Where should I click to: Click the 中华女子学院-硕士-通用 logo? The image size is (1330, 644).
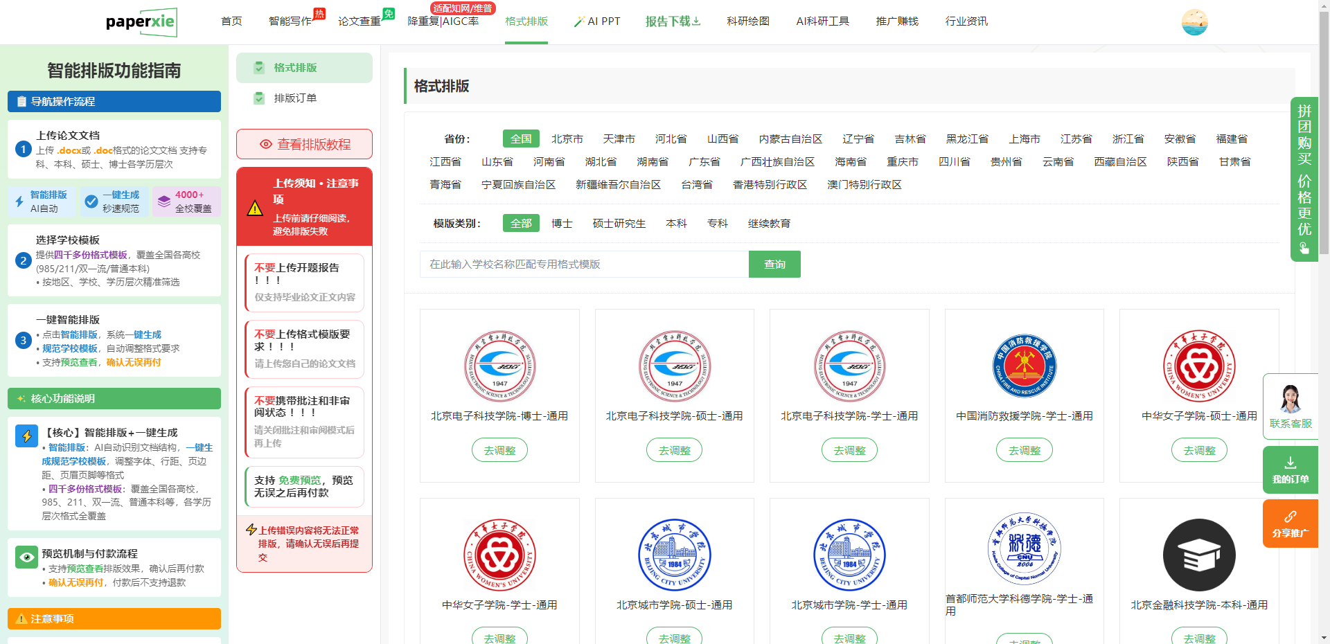pyautogui.click(x=1199, y=366)
